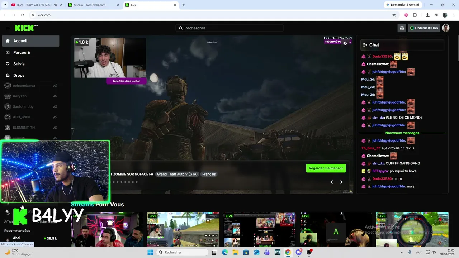Viewport: 459px width, 258px height.
Task: Click the streamer webcam in featured stream
Action: tap(110, 58)
